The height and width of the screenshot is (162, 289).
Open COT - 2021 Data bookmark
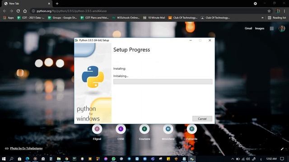pos(31,18)
